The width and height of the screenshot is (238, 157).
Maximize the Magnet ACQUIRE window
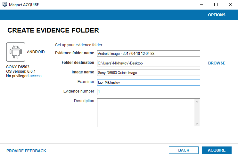point(216,4)
